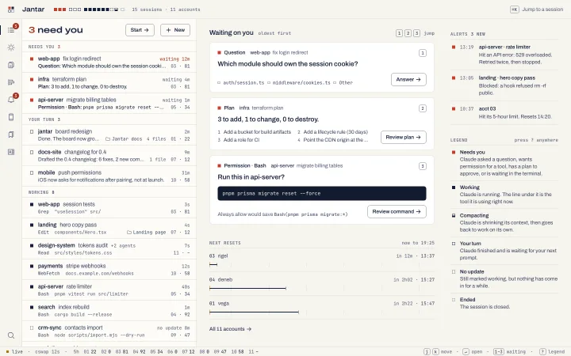Image resolution: width=571 pixels, height=356 pixels.
Task: Click the sun icon in the sidebar
Action: pyautogui.click(x=11, y=47)
